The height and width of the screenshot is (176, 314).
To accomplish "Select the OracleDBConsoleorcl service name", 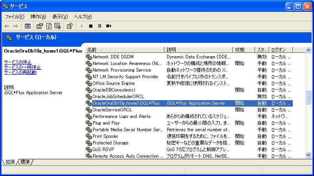I will click(x=114, y=90).
